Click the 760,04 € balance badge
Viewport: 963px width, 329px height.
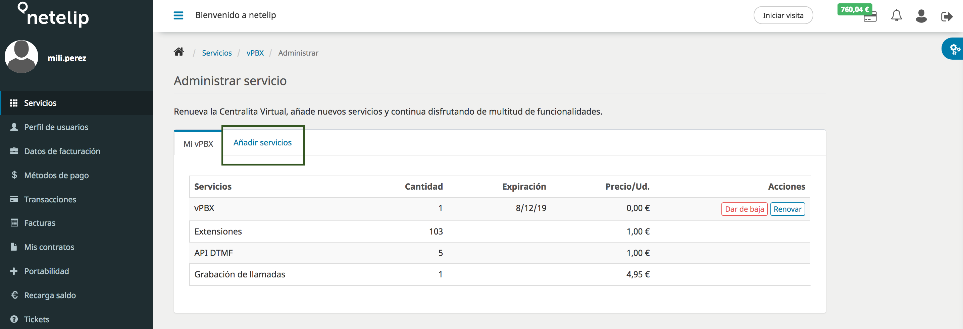click(855, 9)
